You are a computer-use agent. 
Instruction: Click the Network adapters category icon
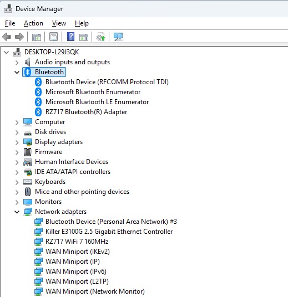28,212
